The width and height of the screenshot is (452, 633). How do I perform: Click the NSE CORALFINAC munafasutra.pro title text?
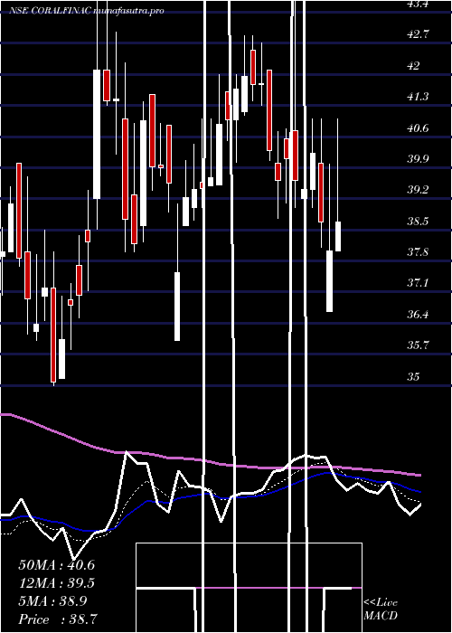tap(87, 11)
